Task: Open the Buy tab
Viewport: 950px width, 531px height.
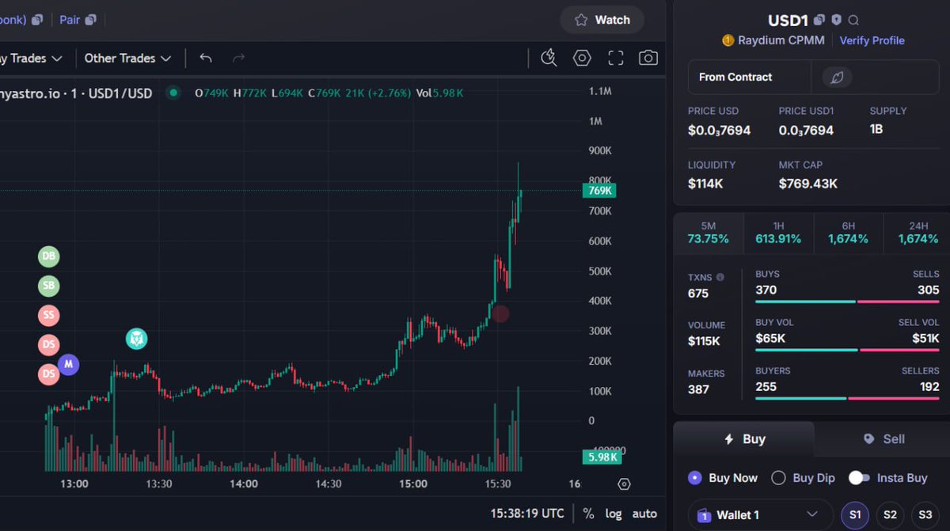Action: click(x=744, y=439)
